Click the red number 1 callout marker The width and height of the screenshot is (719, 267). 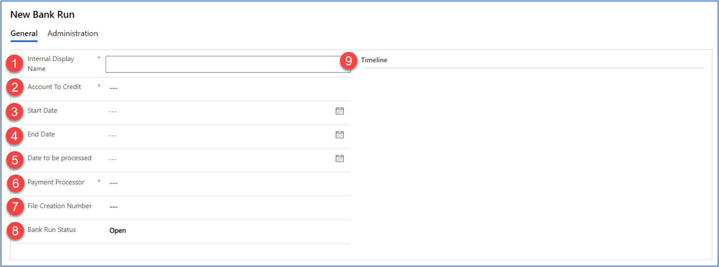pos(15,64)
